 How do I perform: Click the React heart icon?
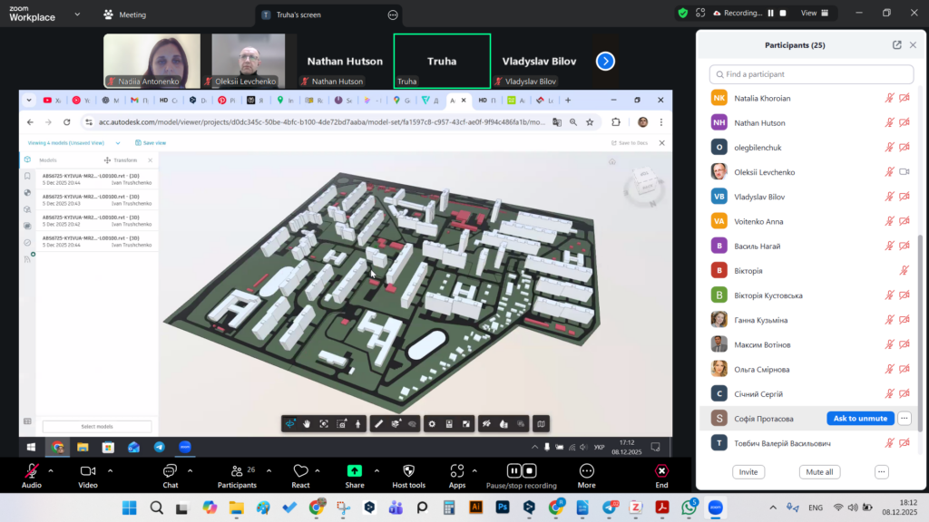click(x=300, y=470)
